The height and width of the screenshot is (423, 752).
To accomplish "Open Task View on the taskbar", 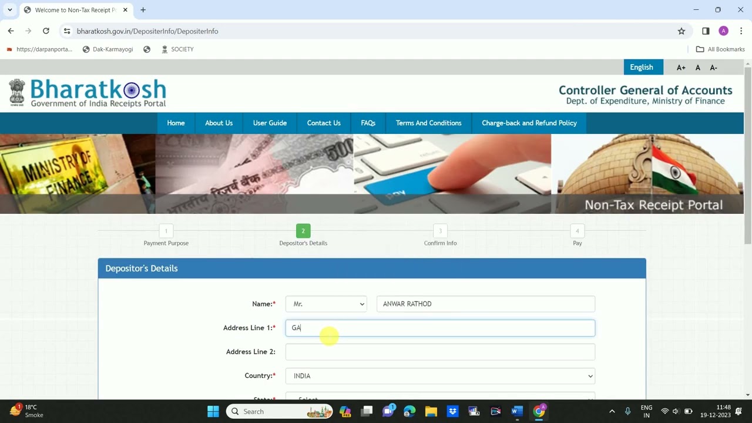I will tap(367, 411).
